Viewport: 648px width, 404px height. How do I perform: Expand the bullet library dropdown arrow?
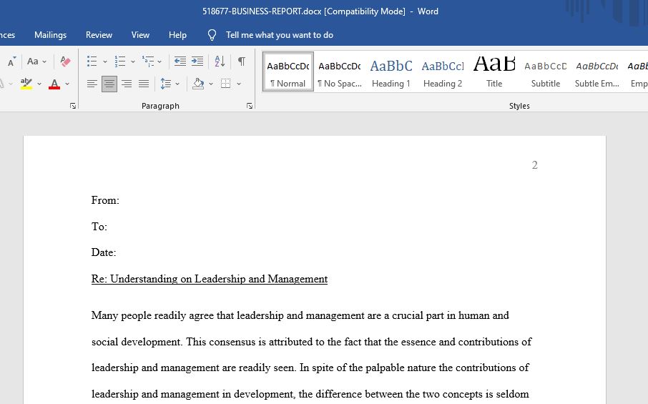pos(105,62)
